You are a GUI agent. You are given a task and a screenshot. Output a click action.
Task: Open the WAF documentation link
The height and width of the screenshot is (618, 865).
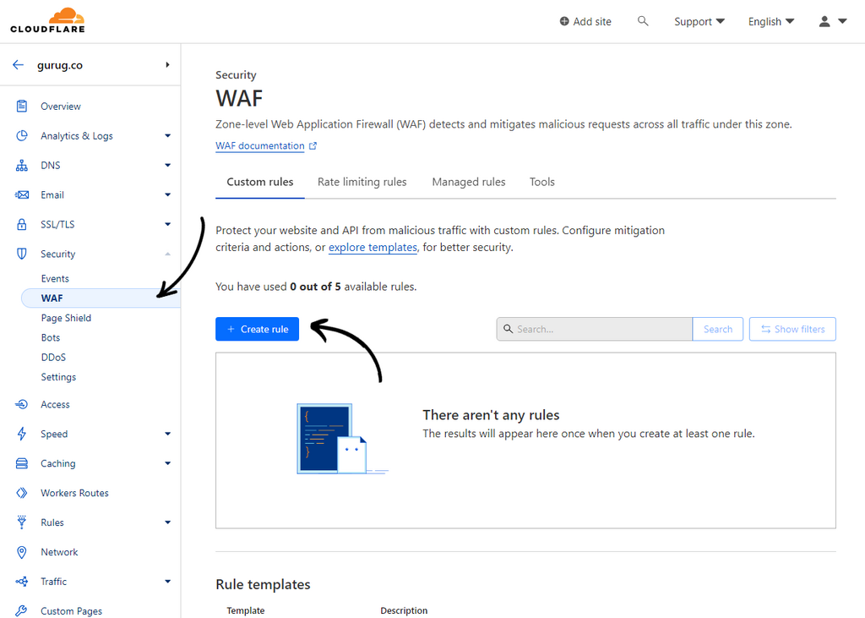coord(260,145)
